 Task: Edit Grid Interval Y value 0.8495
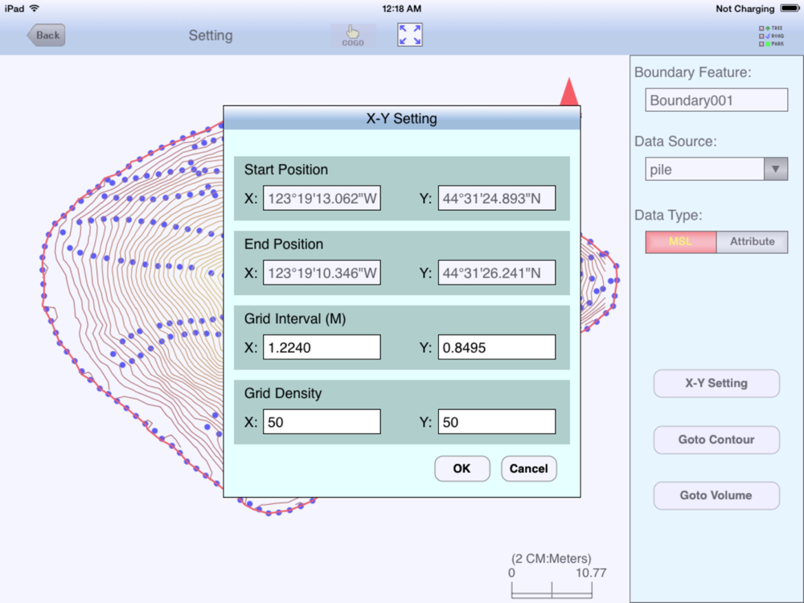(x=496, y=347)
